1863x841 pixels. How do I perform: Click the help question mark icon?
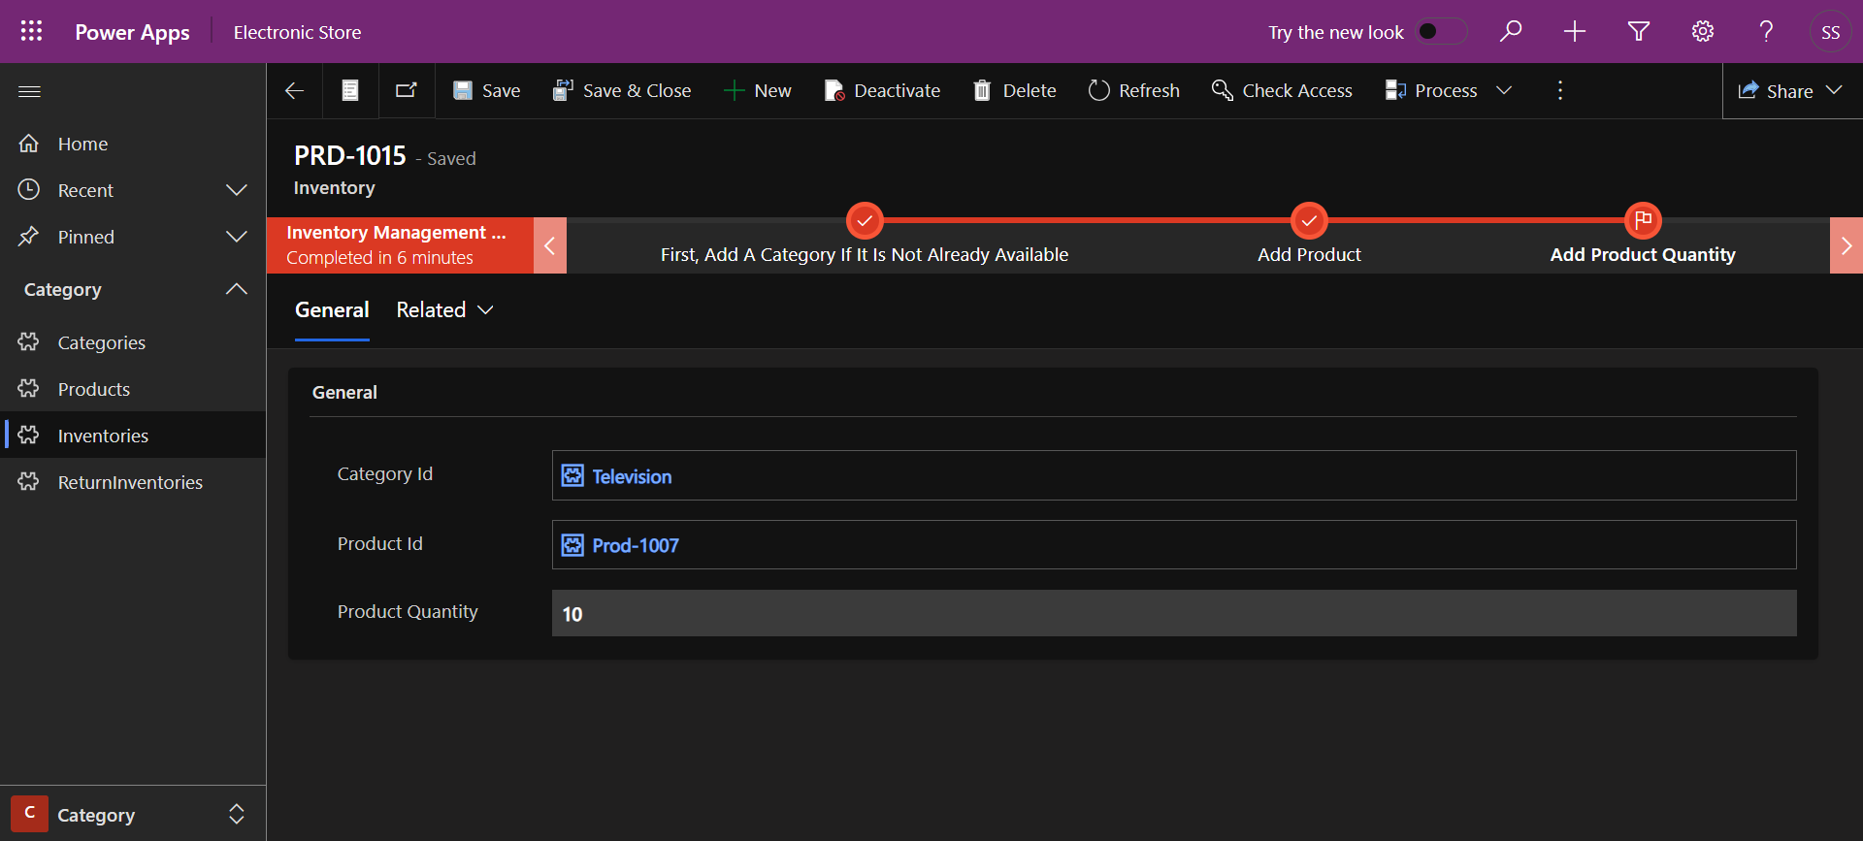(1766, 32)
